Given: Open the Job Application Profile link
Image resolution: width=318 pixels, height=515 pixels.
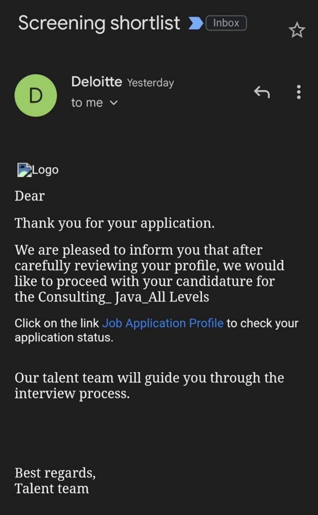Looking at the screenshot, I should pos(163,323).
